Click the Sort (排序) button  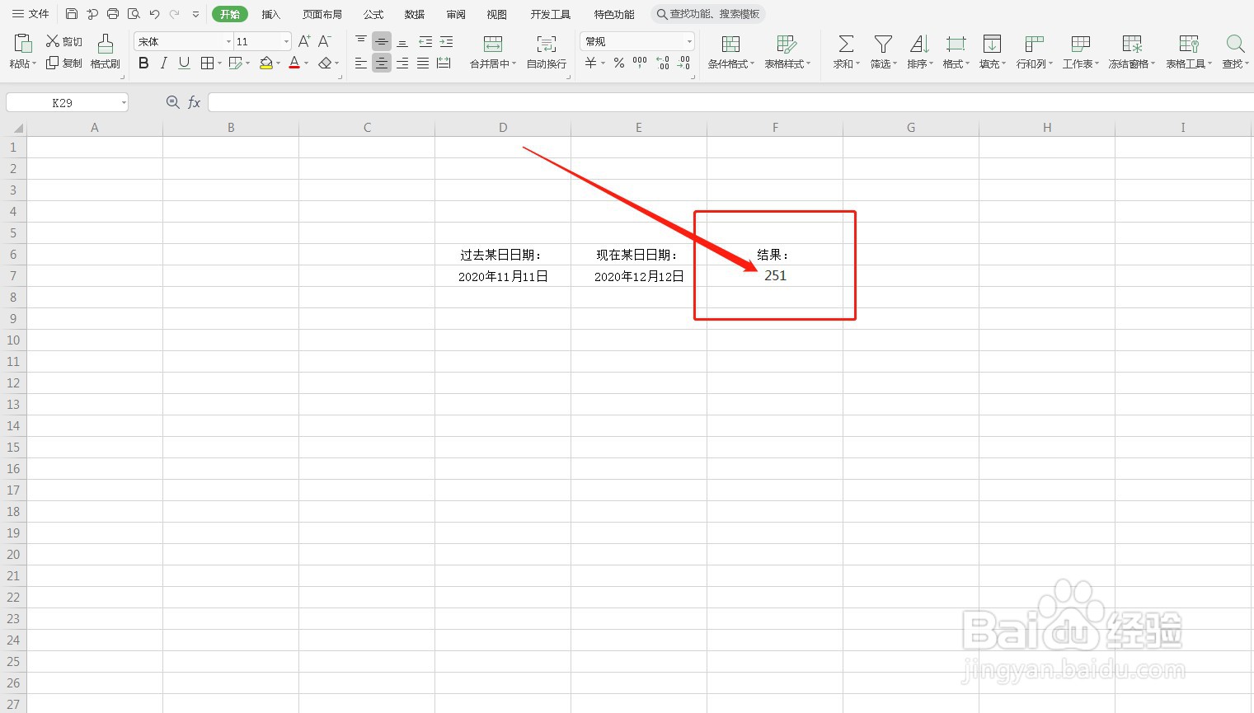coord(919,51)
